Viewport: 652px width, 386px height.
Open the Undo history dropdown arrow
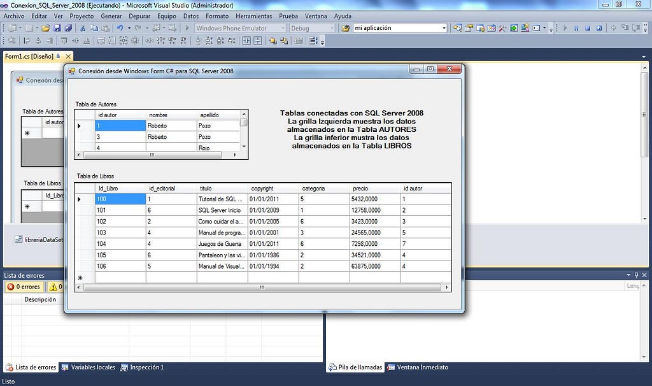pos(129,28)
